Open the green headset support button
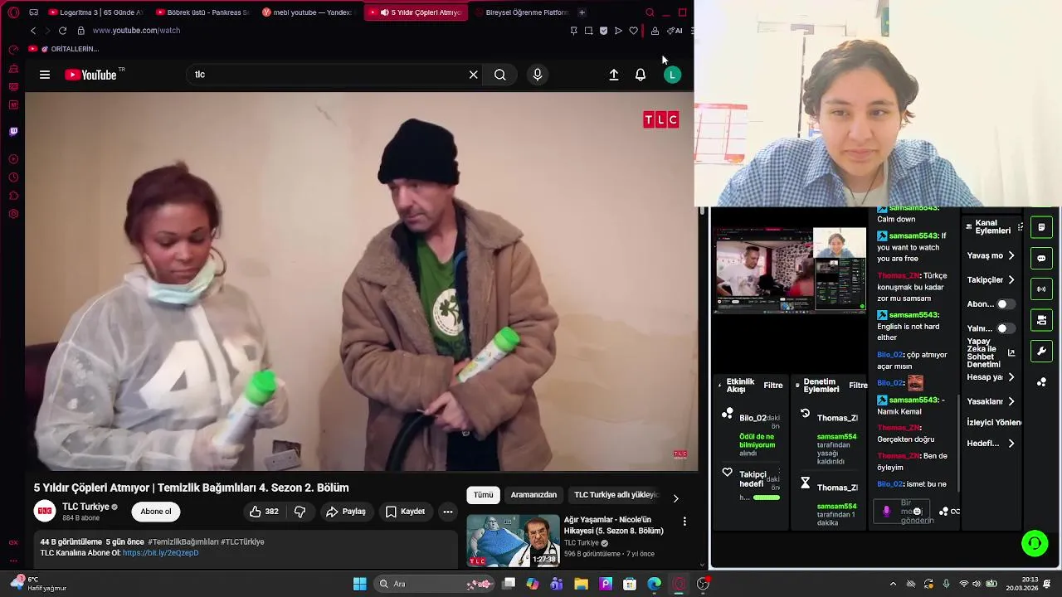The width and height of the screenshot is (1062, 597). [x=1035, y=544]
